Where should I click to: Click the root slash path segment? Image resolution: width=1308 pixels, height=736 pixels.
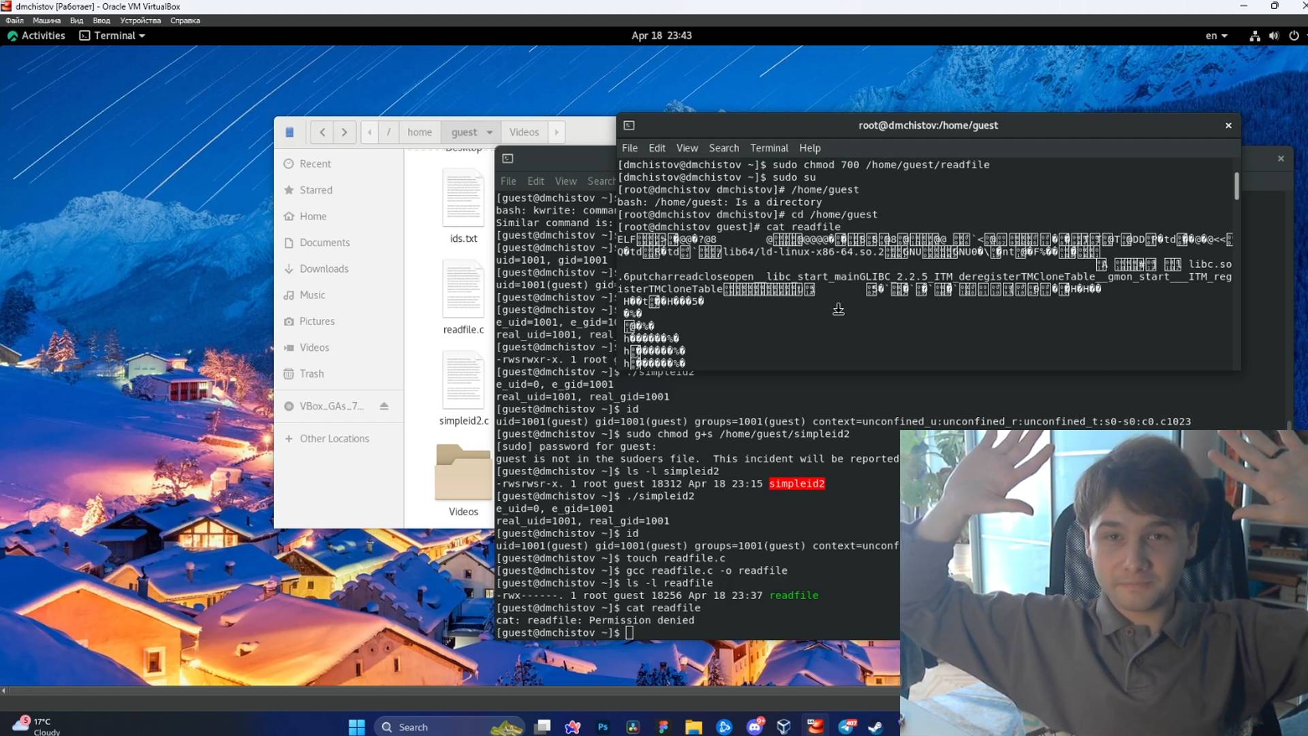tap(388, 132)
